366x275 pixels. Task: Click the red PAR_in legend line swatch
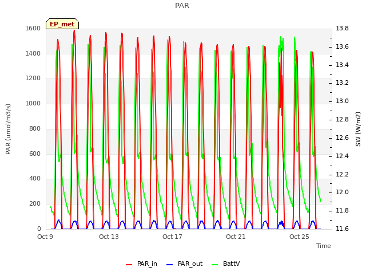(x=129, y=265)
